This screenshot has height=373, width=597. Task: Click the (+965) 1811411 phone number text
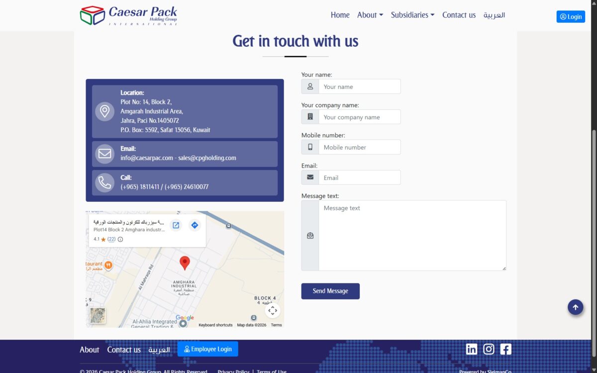point(140,187)
